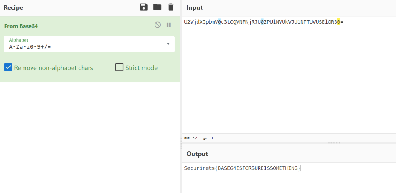Viewport: 396px width, 193px height.
Task: Disable the From Base64 operation
Action: 158,25
